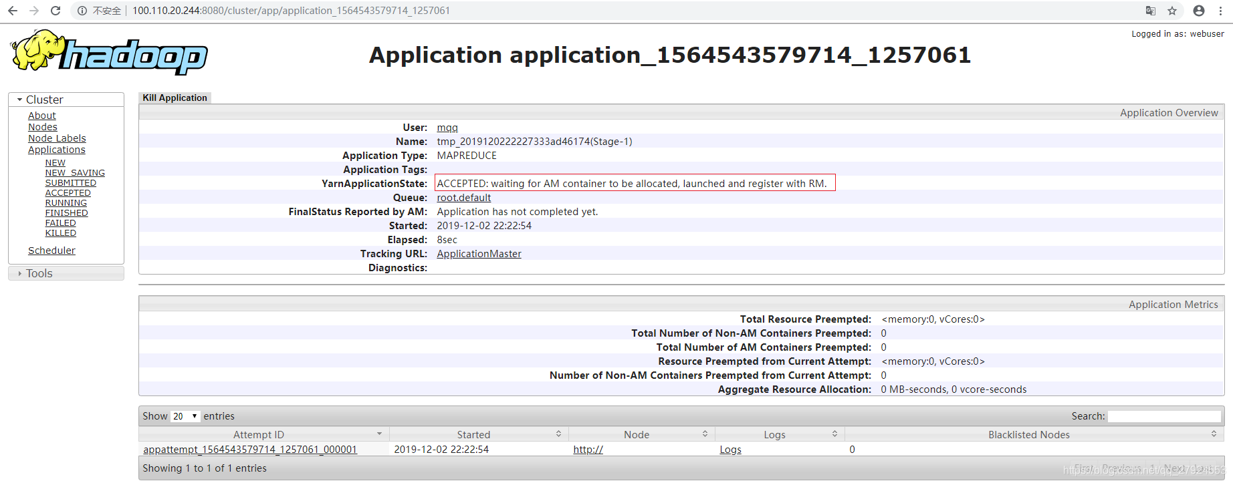Sort by Node column

point(642,434)
